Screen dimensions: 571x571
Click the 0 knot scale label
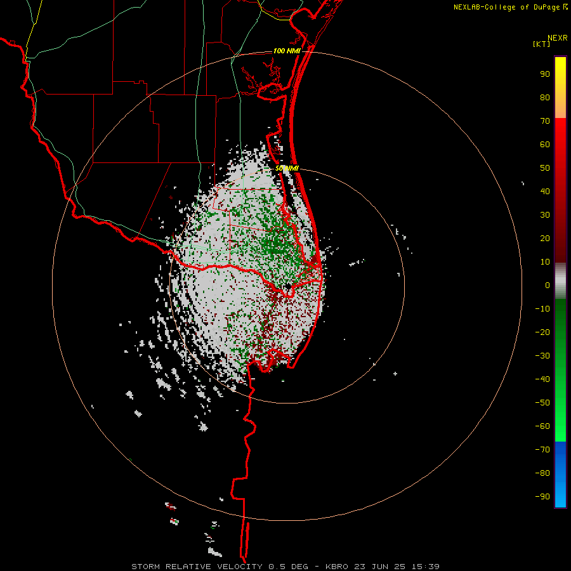pos(548,285)
